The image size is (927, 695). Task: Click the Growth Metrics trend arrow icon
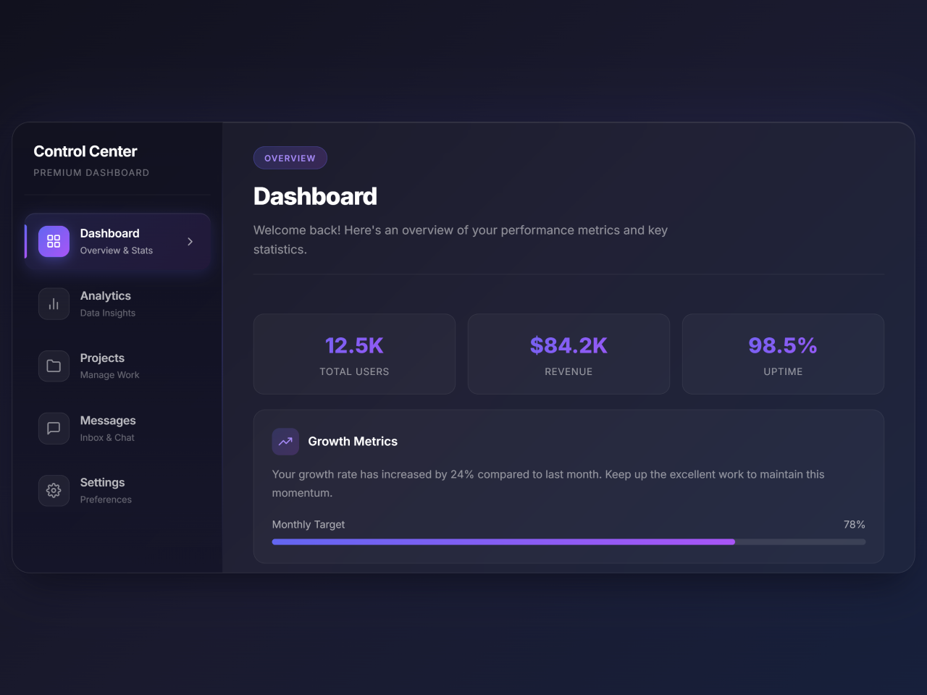pos(285,442)
